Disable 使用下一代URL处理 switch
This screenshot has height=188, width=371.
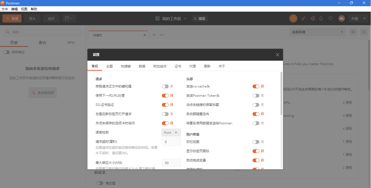[165, 96]
